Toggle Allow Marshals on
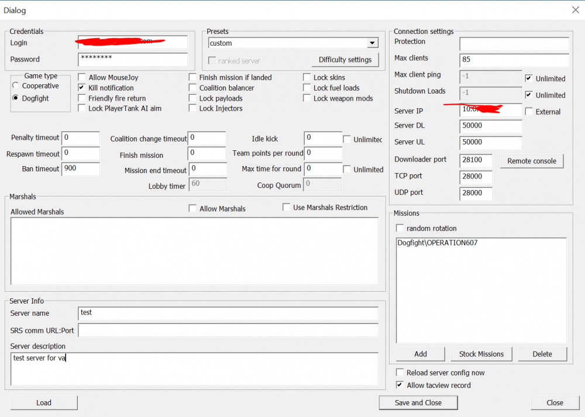This screenshot has height=417, width=585. point(192,208)
